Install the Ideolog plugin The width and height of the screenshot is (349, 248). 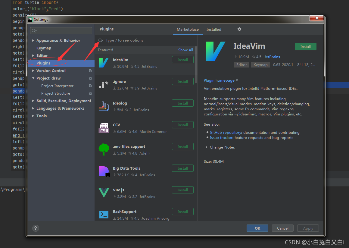[x=182, y=103]
